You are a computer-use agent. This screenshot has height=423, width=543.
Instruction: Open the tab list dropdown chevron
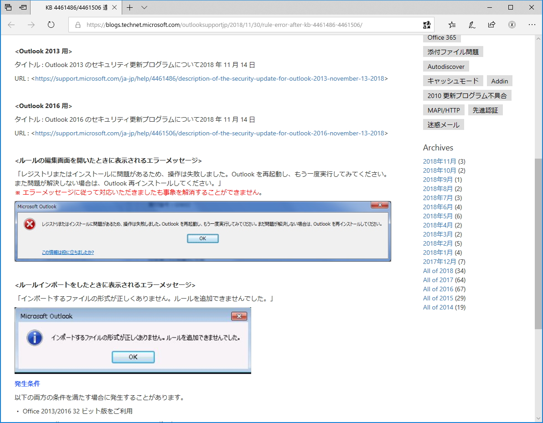(x=144, y=8)
